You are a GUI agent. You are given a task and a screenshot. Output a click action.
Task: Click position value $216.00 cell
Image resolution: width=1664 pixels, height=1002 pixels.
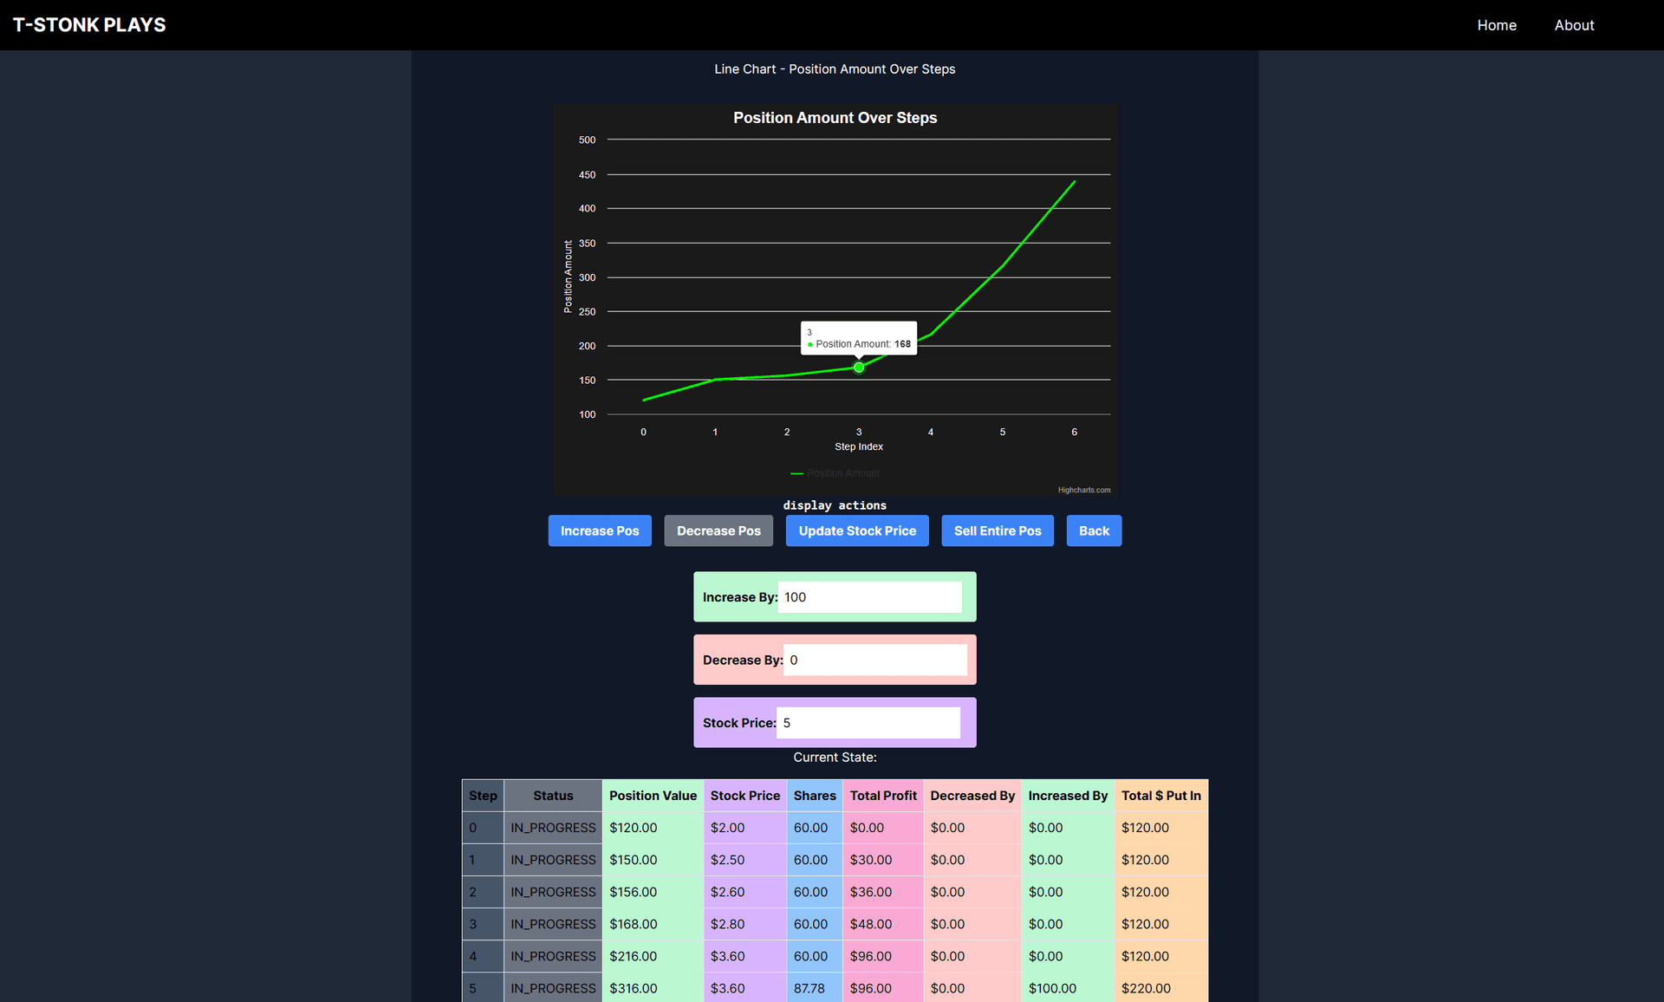[653, 956]
